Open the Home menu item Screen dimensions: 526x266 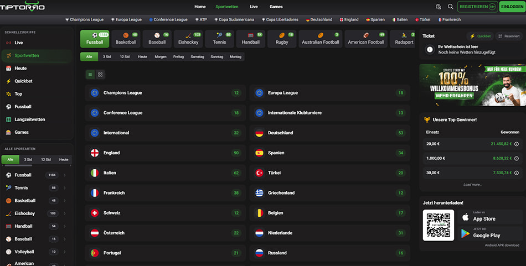(200, 7)
